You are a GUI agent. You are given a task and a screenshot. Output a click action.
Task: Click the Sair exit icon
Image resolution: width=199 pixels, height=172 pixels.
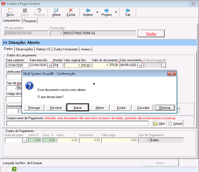tap(128, 11)
